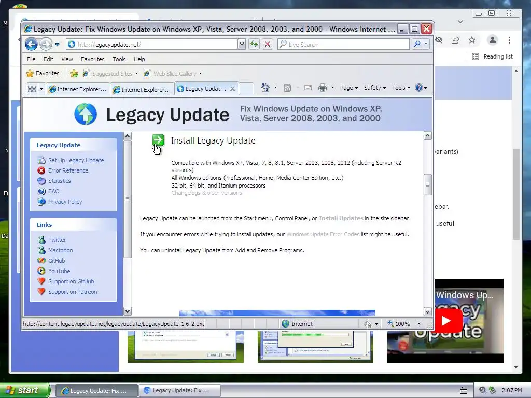Screen dimensions: 531x398
Task: Click the Home house icon
Action: coord(265,88)
